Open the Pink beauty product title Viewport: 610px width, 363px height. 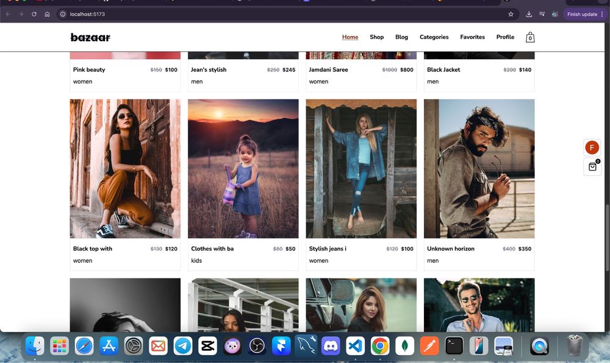(x=89, y=69)
